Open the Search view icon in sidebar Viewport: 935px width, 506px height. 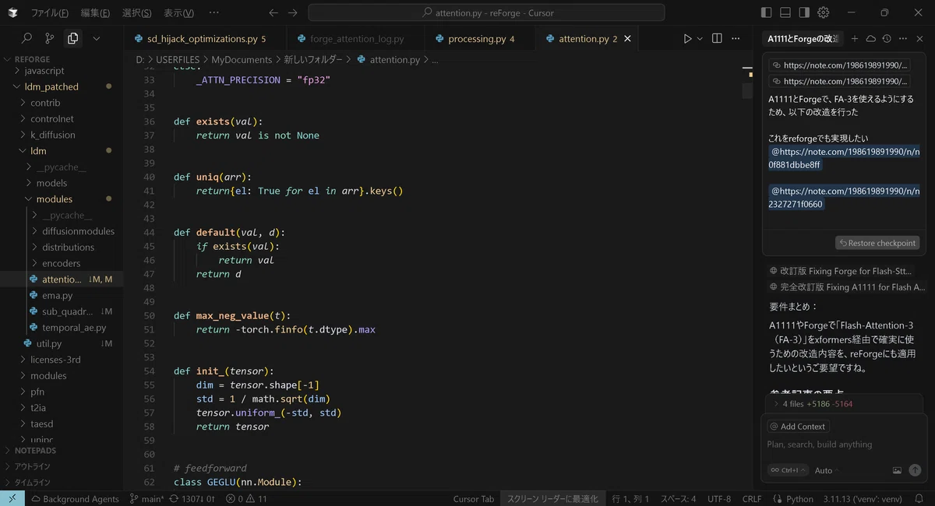[26, 38]
